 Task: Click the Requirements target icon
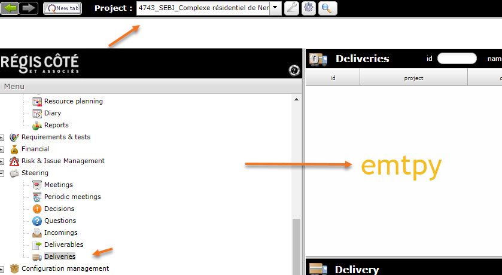[14, 137]
